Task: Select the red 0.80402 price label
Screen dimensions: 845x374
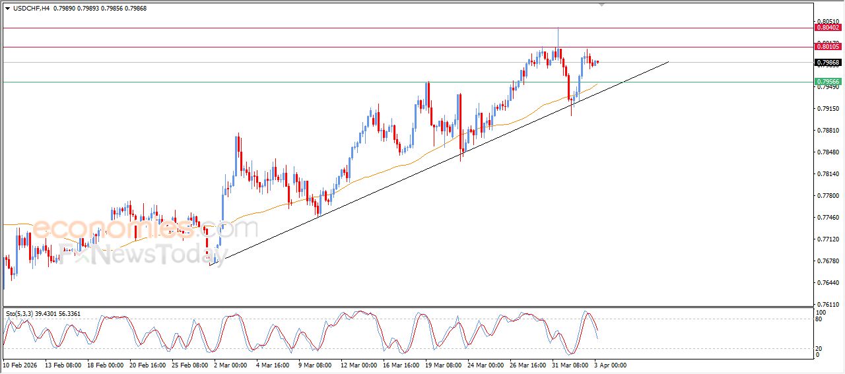Action: [x=828, y=28]
